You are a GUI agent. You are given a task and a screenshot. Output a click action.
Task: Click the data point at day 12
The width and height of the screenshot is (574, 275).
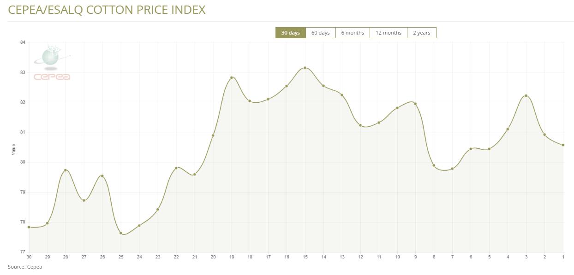point(360,125)
